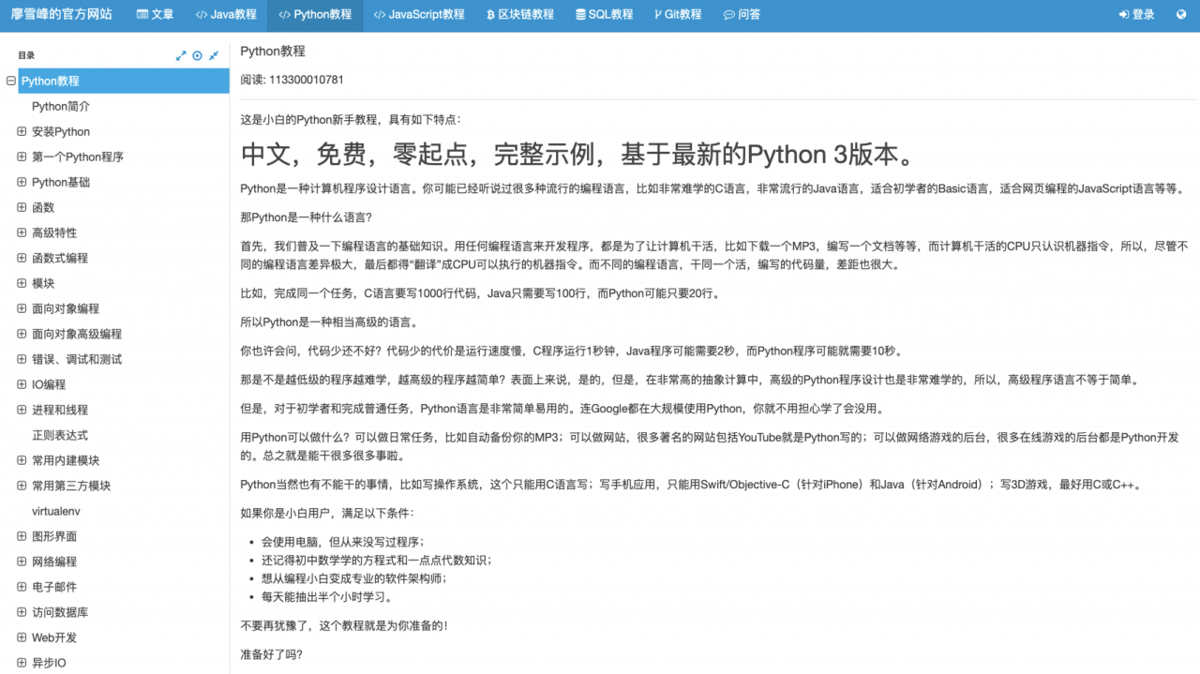Screen dimensions: 1200x674
Task: Click the 登录 sign-in link
Action: point(1137,15)
